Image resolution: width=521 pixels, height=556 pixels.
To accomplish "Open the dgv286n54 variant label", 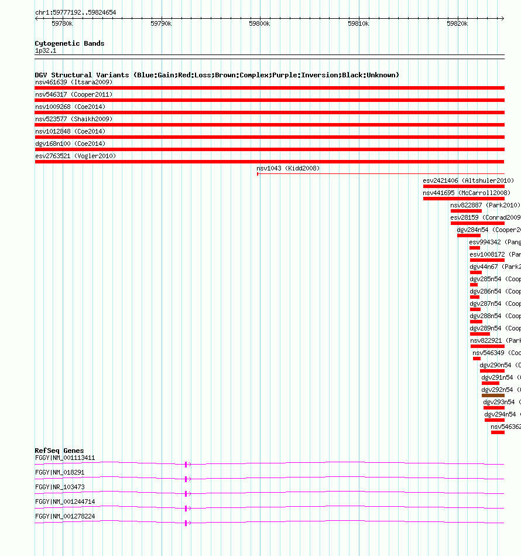I will (x=495, y=291).
